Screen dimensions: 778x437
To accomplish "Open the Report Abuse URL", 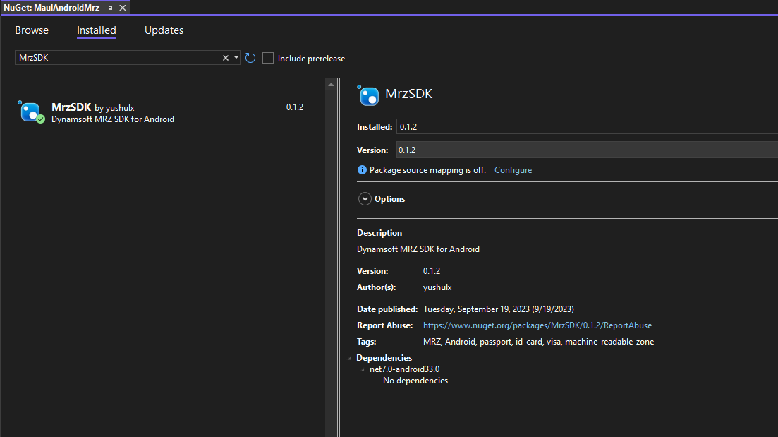I will (x=537, y=325).
